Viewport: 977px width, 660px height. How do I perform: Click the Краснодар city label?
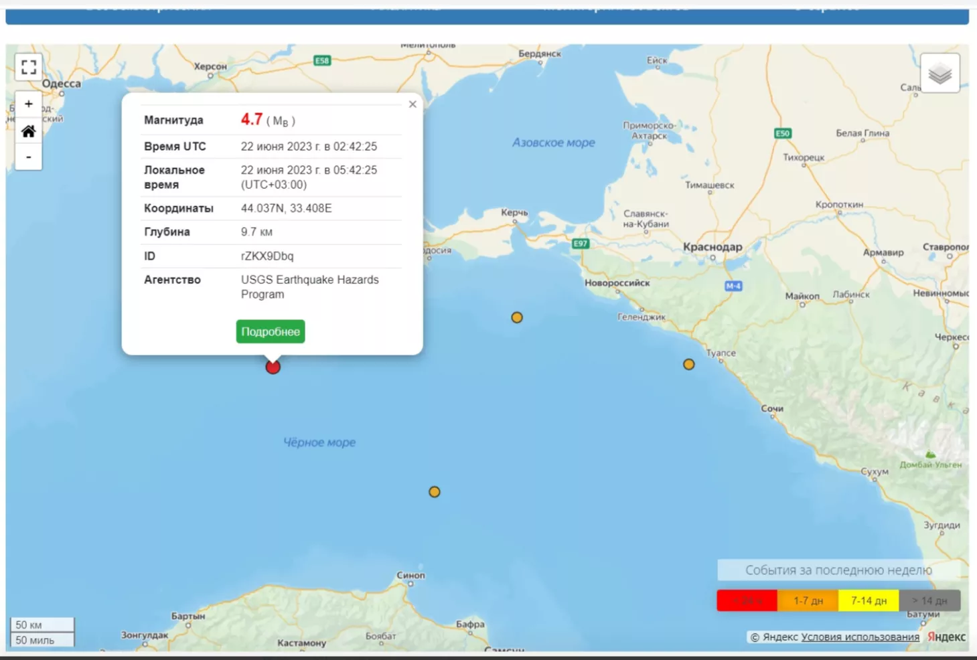tap(712, 247)
